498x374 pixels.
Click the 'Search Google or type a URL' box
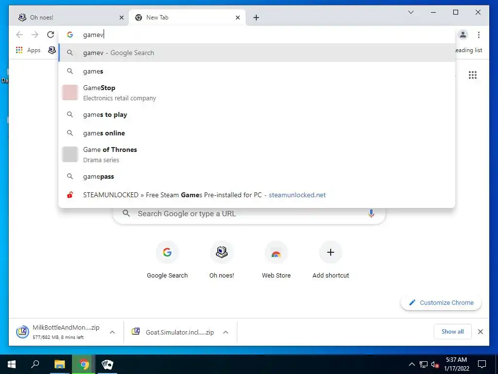[249, 214]
